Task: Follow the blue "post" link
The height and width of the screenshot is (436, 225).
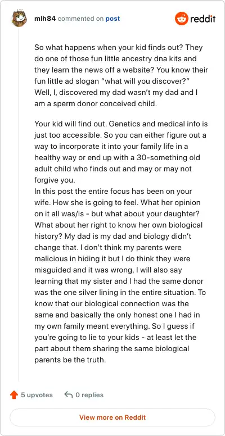Action: [x=112, y=19]
